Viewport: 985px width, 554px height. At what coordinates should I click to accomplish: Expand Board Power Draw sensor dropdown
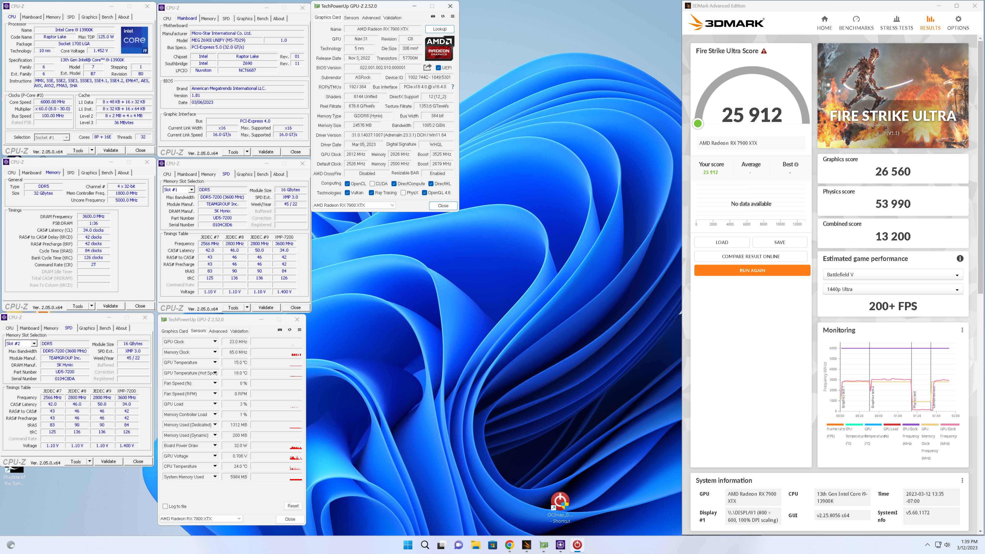click(x=215, y=446)
